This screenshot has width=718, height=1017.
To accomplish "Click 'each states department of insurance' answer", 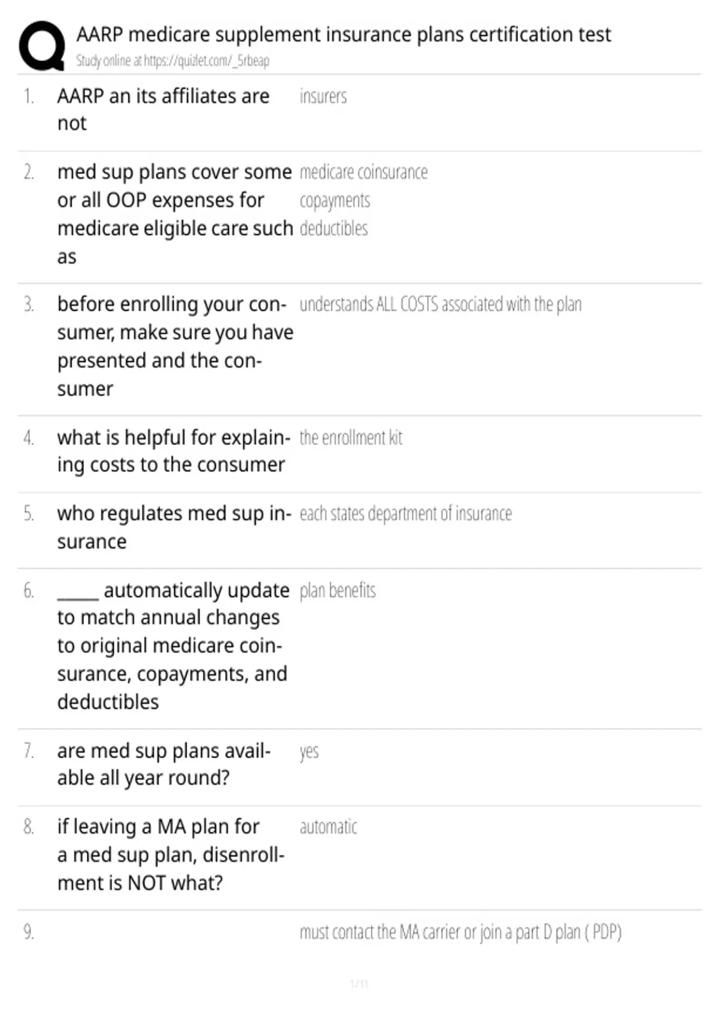I will (x=406, y=514).
